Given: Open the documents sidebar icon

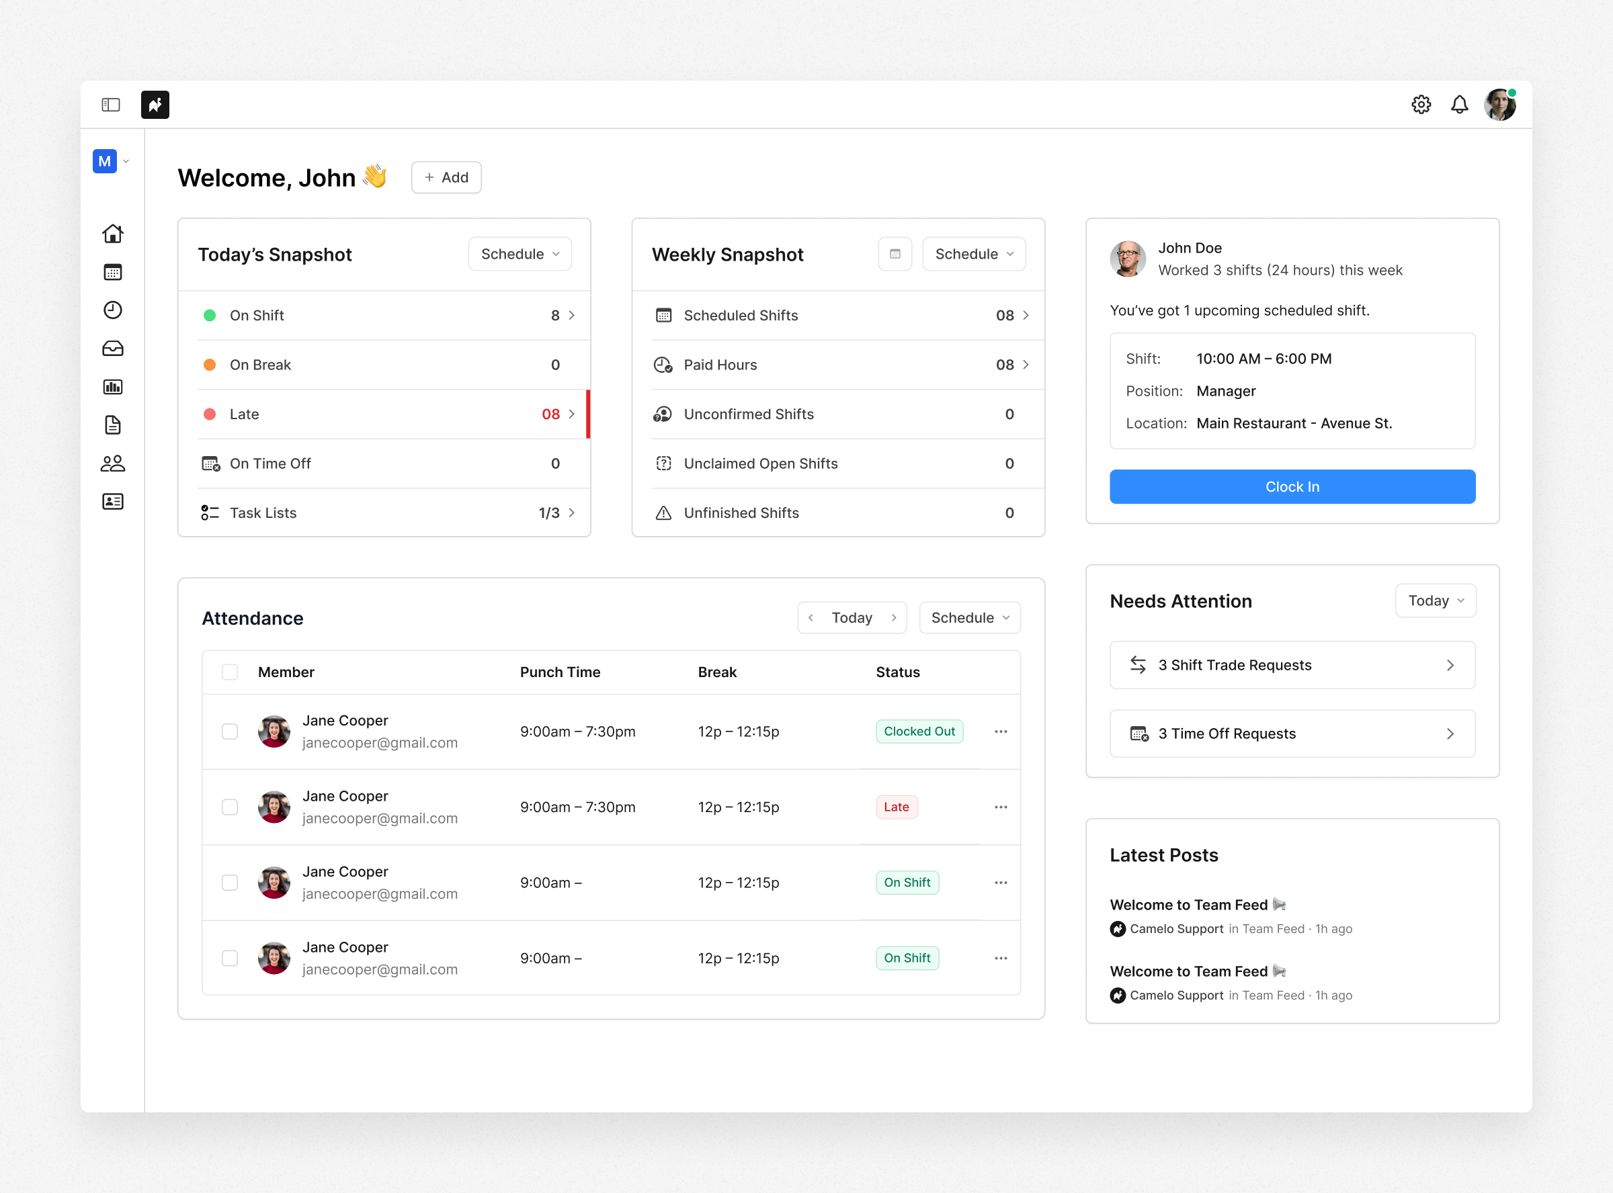Looking at the screenshot, I should point(113,425).
